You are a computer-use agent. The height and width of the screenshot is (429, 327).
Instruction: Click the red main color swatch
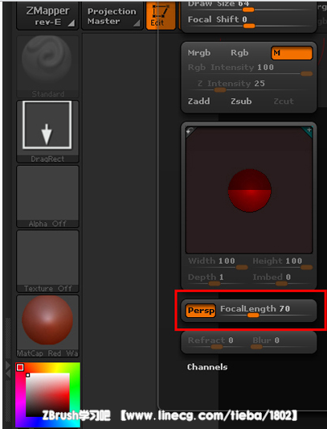[20, 368]
